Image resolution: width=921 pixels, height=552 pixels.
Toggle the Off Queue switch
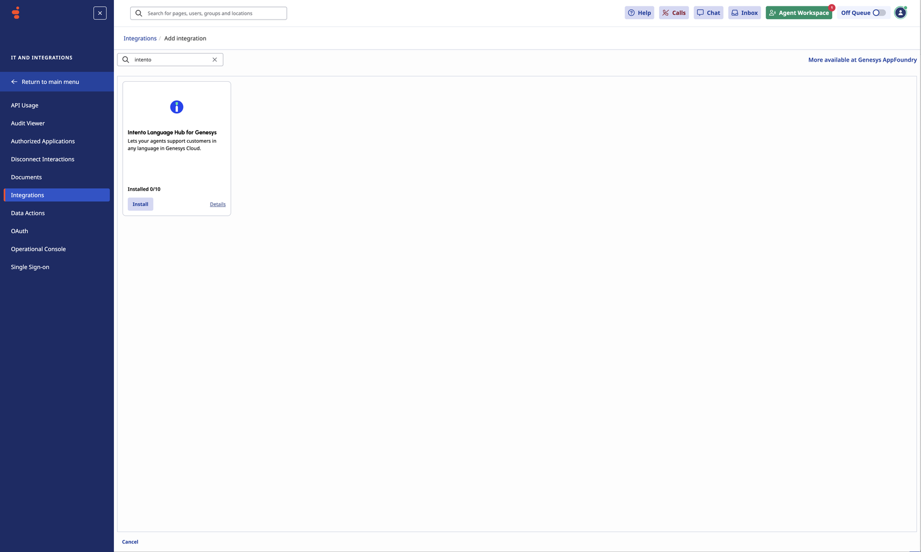(878, 13)
